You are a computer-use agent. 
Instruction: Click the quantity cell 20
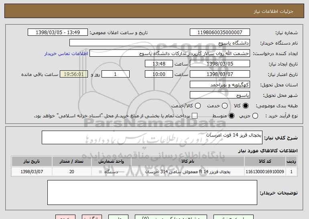coord(71,172)
